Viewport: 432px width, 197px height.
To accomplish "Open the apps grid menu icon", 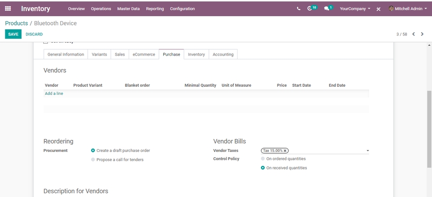I will click(8, 9).
